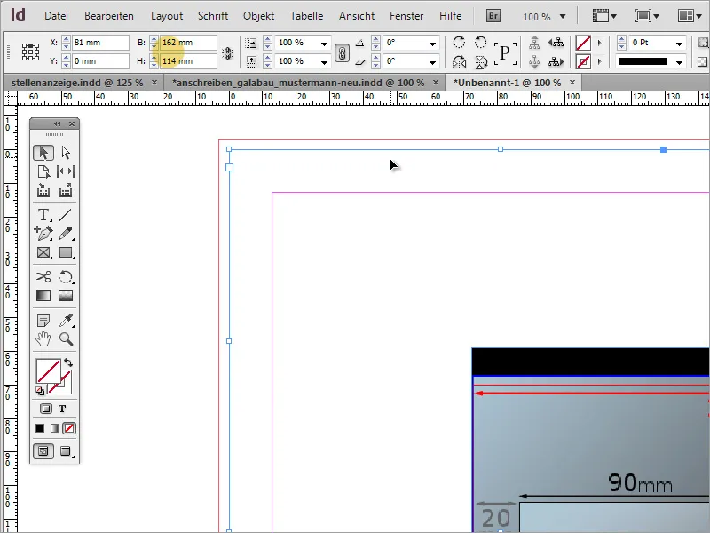Click the toolbox fill swatch
Image resolution: width=710 pixels, height=533 pixels.
pos(49,371)
